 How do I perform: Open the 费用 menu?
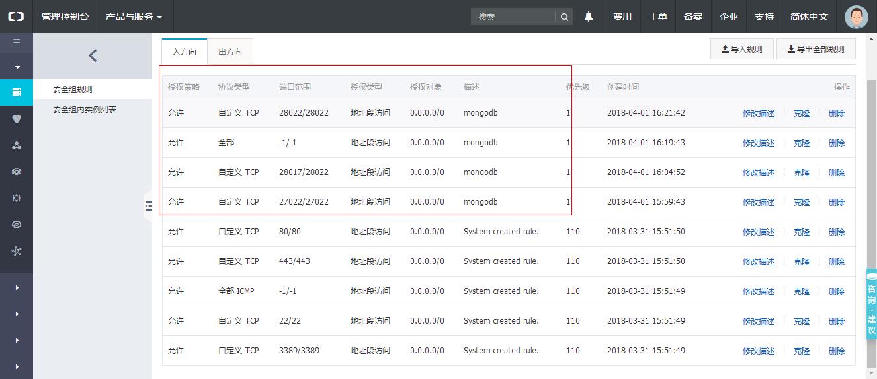click(x=622, y=17)
